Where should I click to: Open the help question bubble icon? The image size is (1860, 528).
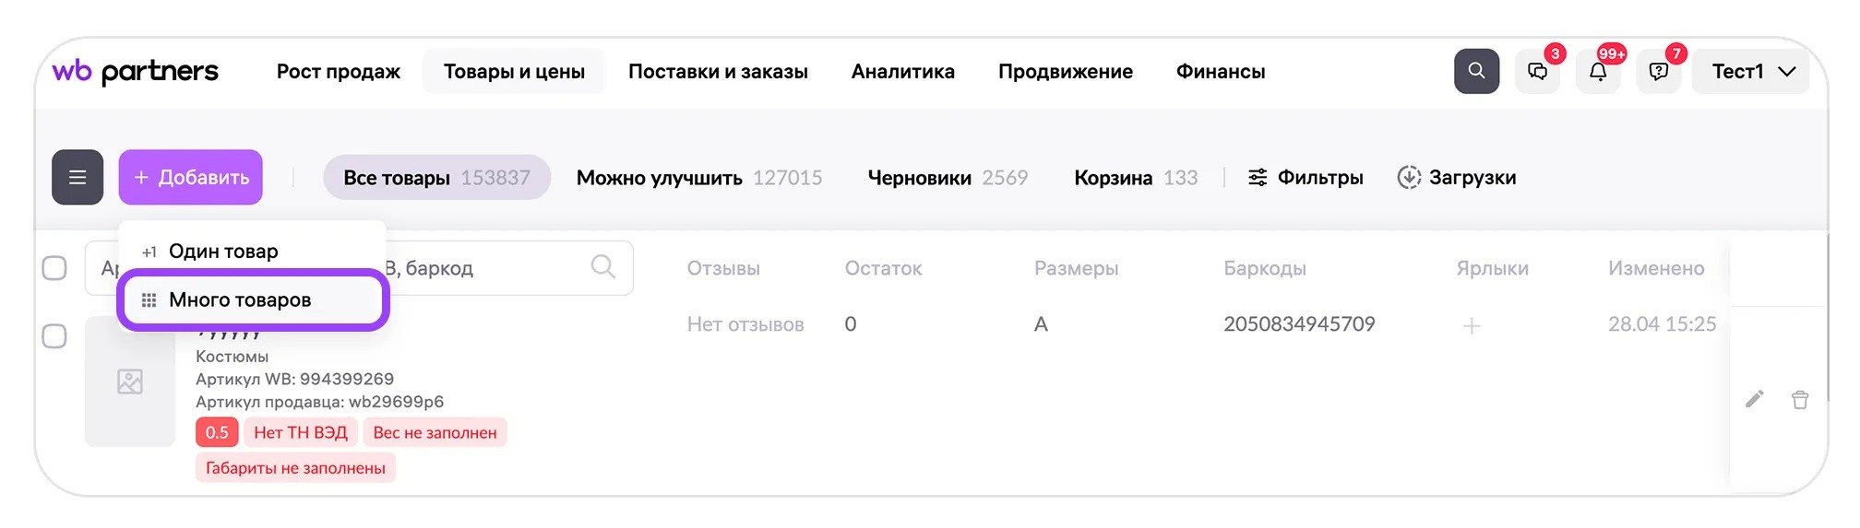1659,71
